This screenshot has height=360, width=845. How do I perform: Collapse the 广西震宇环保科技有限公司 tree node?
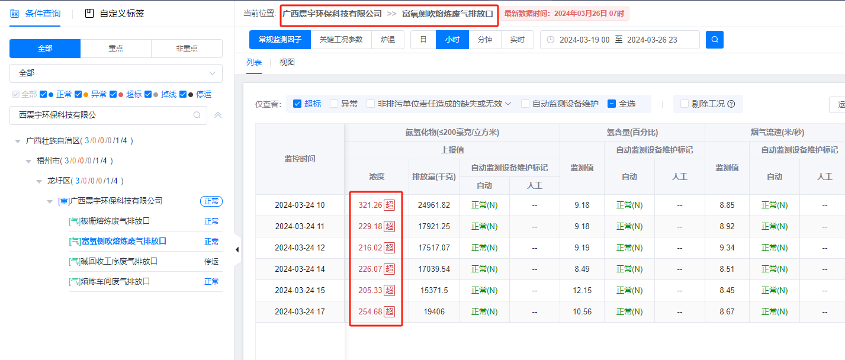click(x=50, y=201)
